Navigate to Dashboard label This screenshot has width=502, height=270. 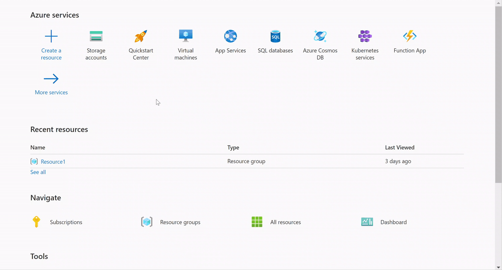click(394, 222)
